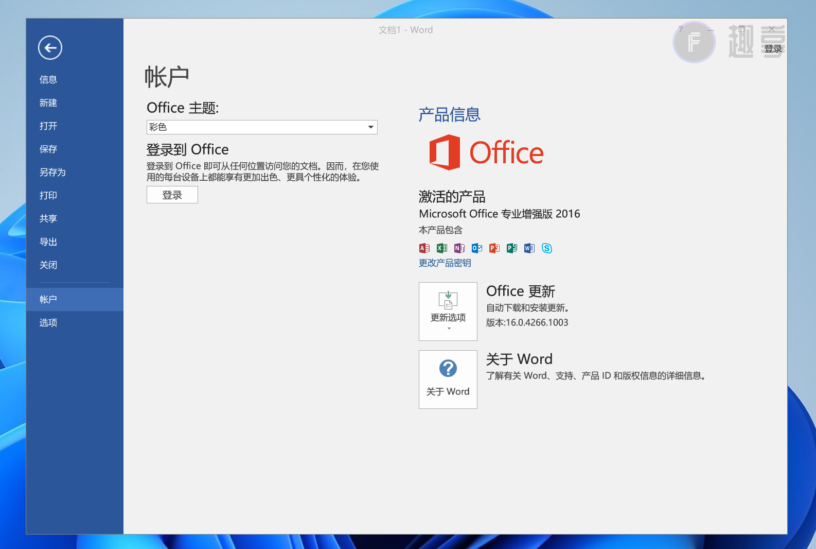Image resolution: width=816 pixels, height=549 pixels.
Task: Click the 更改产品密钥 link
Action: tap(445, 263)
